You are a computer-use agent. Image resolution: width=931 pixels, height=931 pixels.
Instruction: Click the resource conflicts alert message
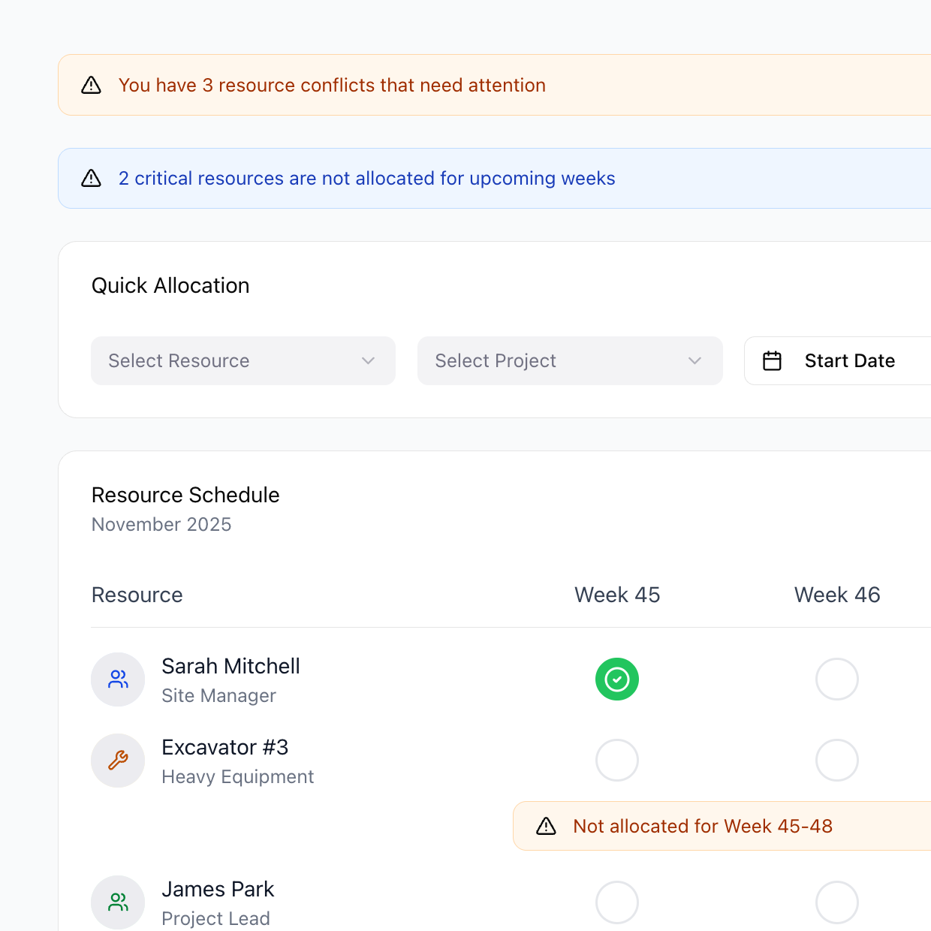pyautogui.click(x=332, y=85)
